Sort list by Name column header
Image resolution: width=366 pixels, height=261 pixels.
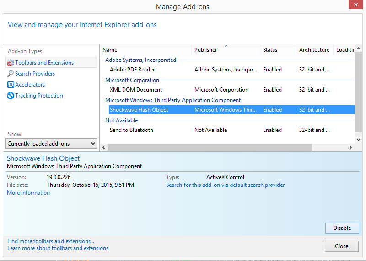(x=145, y=50)
